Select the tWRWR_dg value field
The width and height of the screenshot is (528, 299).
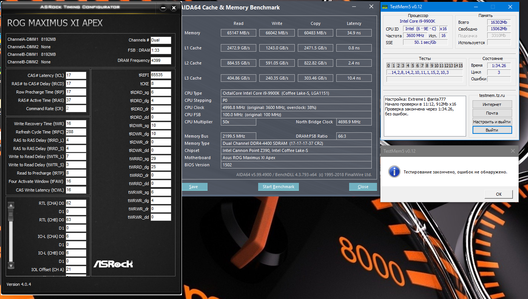click(x=161, y=201)
